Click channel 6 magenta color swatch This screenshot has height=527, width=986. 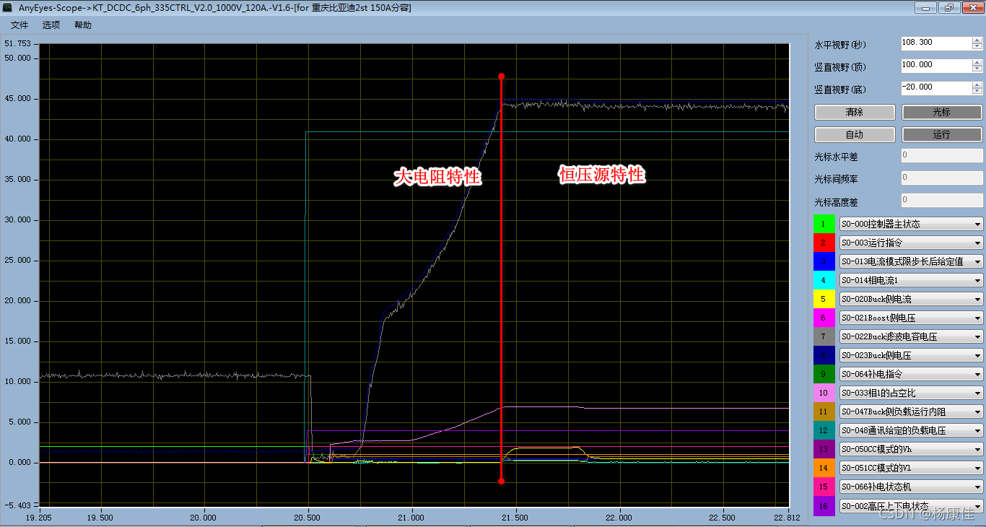[x=824, y=318]
